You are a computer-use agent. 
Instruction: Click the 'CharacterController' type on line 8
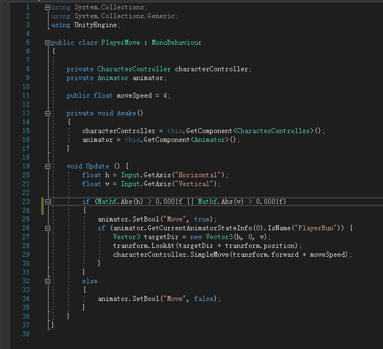(134, 69)
